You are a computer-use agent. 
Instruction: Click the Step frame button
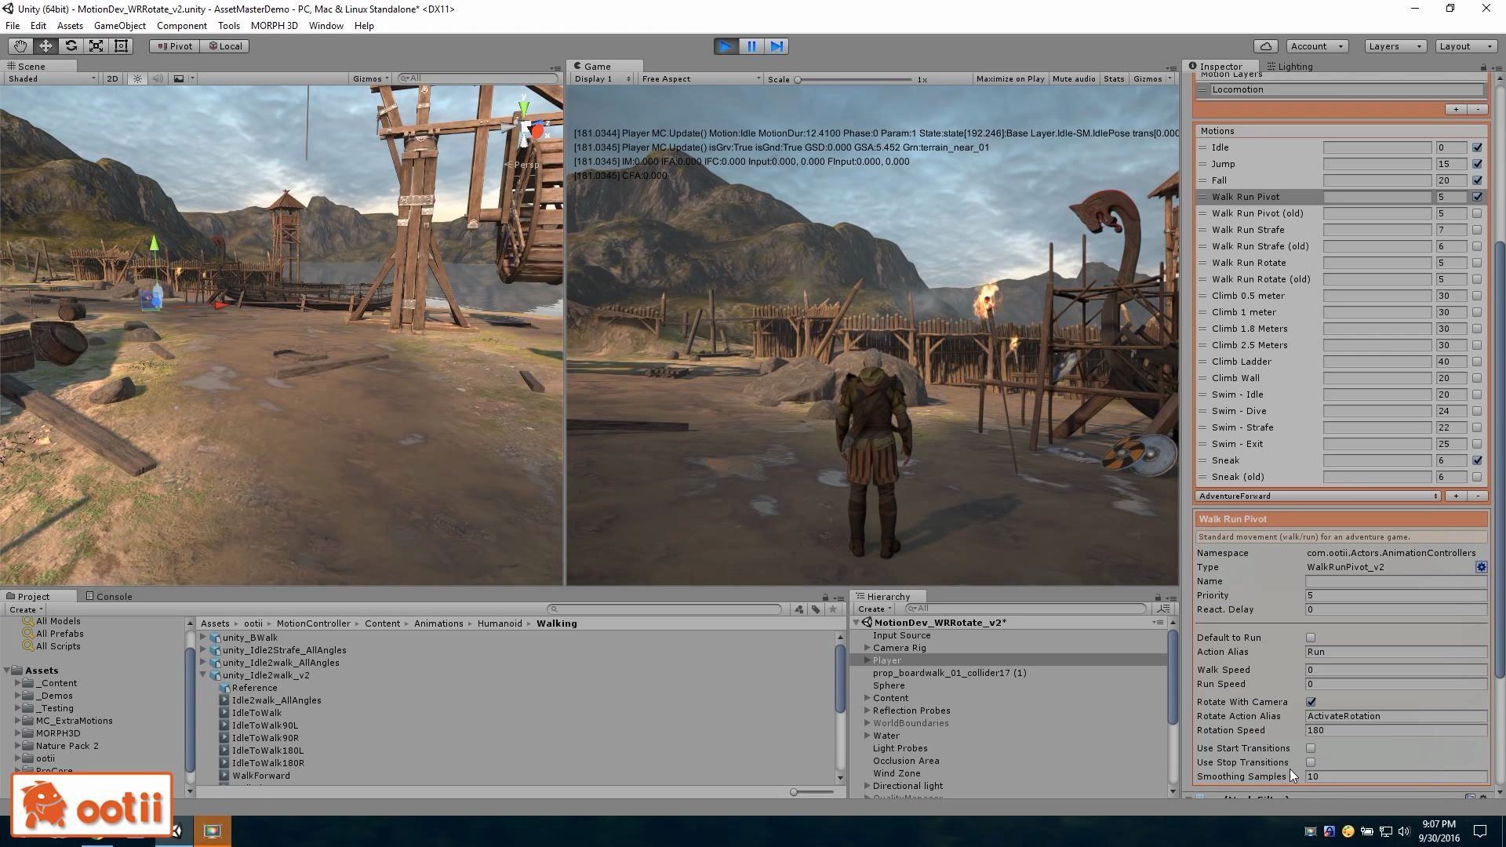pos(777,46)
